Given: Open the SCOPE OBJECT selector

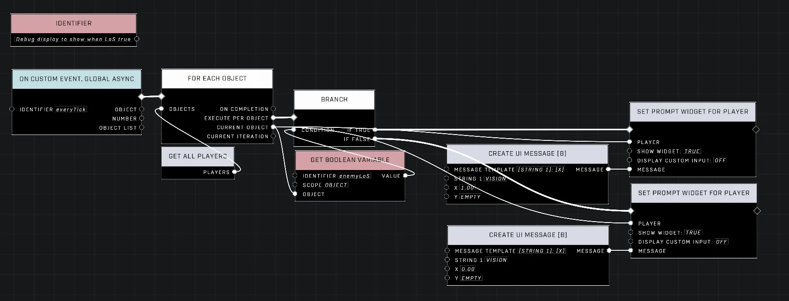Looking at the screenshot, I should click(x=336, y=185).
